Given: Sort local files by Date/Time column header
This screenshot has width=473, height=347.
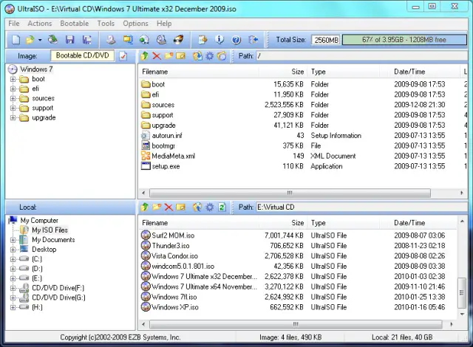Looking at the screenshot, I should [418, 223].
